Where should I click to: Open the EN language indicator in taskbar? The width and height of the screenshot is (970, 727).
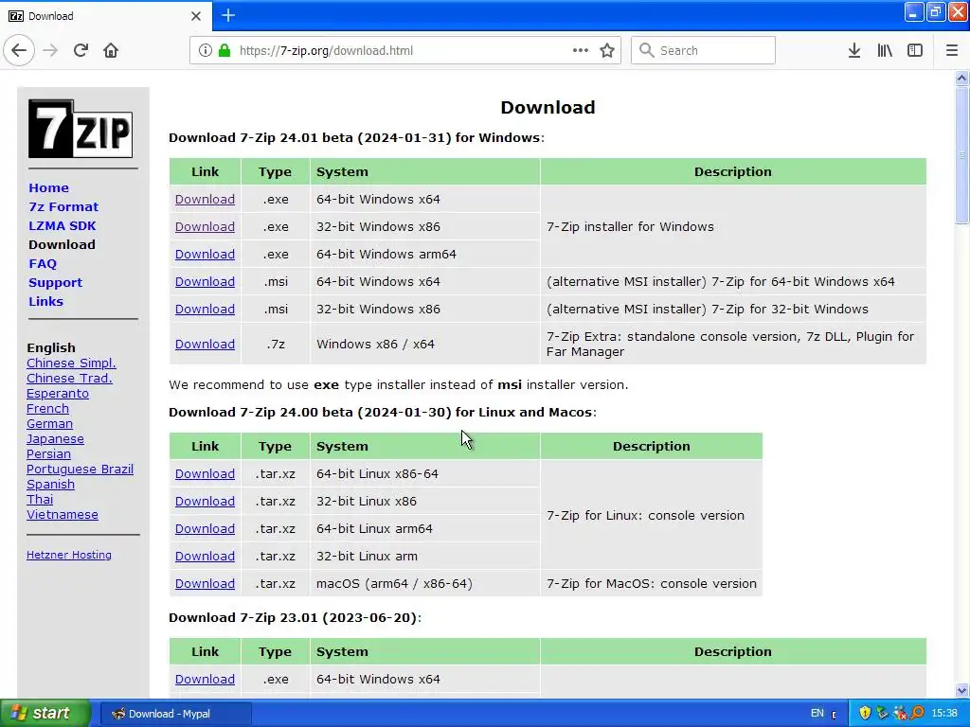[817, 713]
